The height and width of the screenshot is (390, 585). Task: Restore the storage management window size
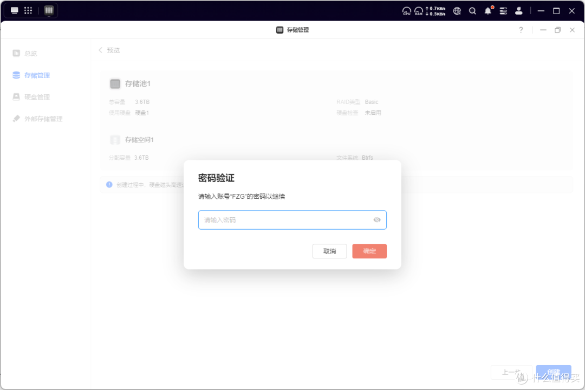pyautogui.click(x=558, y=30)
